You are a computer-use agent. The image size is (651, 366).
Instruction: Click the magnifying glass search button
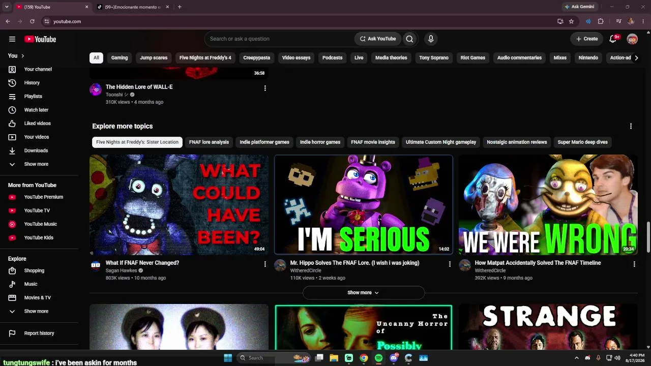[409, 39]
